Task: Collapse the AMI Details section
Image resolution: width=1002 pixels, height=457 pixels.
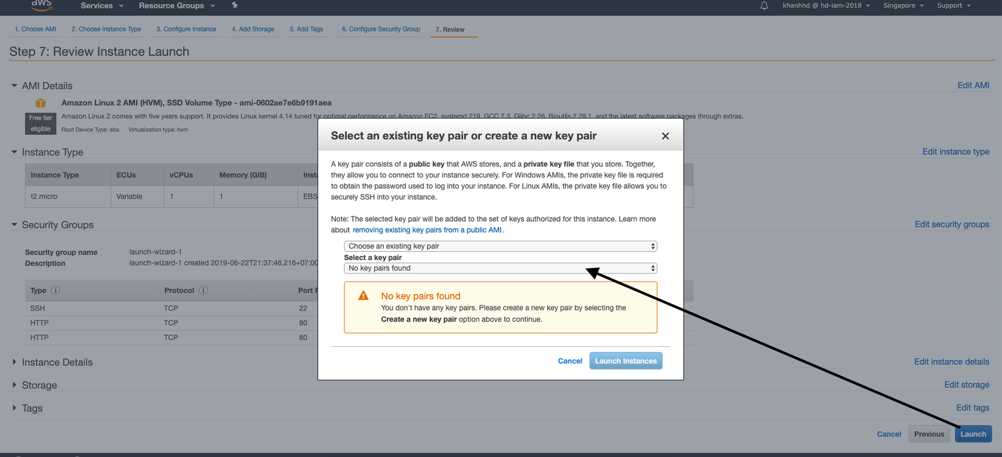Action: (x=14, y=86)
